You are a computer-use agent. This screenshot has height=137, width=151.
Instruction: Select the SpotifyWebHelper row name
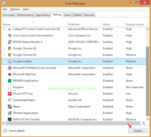click(x=24, y=100)
